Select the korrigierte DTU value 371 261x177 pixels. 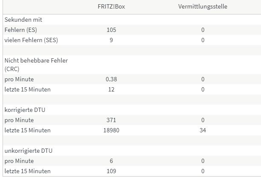111,120
